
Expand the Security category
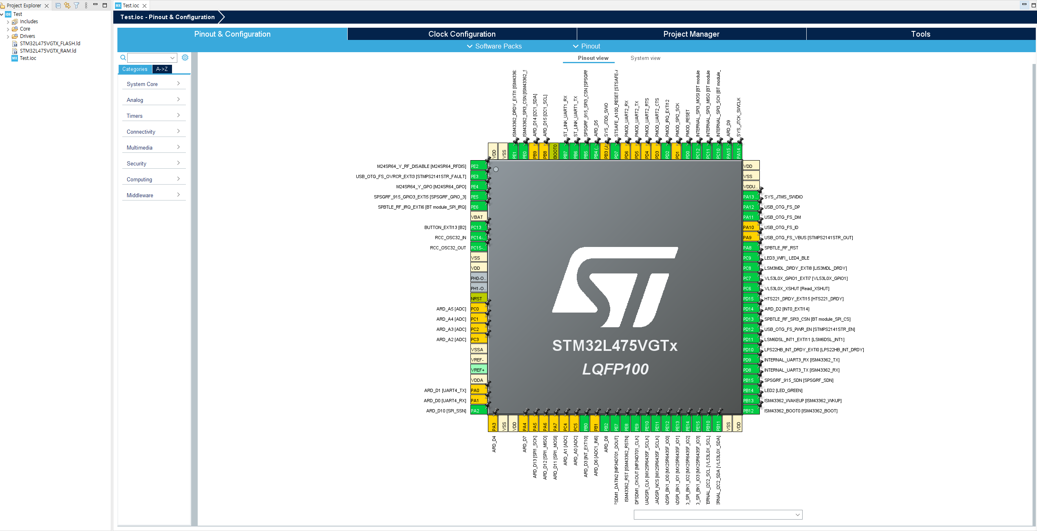coord(154,163)
